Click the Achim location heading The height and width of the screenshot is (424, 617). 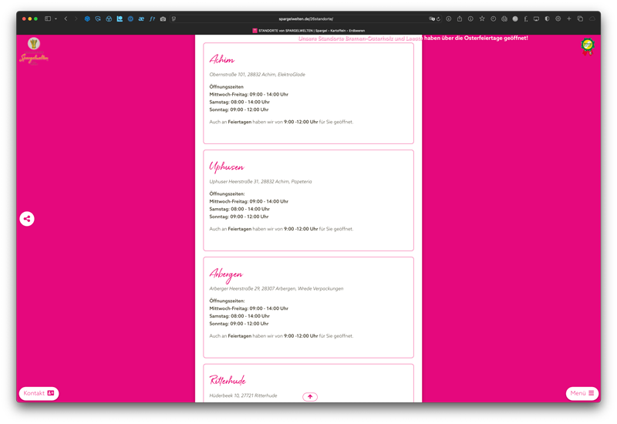click(x=222, y=59)
